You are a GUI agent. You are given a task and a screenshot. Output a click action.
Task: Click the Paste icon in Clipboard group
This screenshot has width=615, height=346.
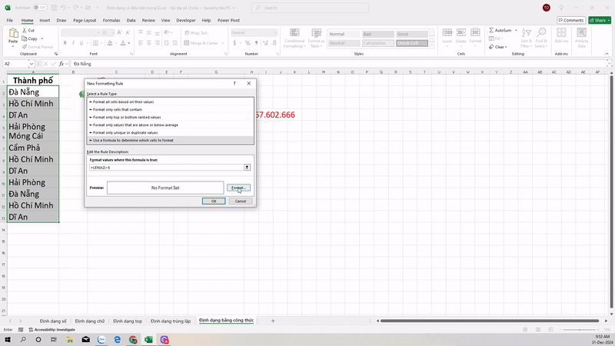(13, 34)
